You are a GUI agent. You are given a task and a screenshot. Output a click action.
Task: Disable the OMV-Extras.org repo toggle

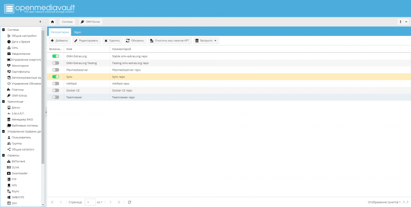(x=55, y=56)
